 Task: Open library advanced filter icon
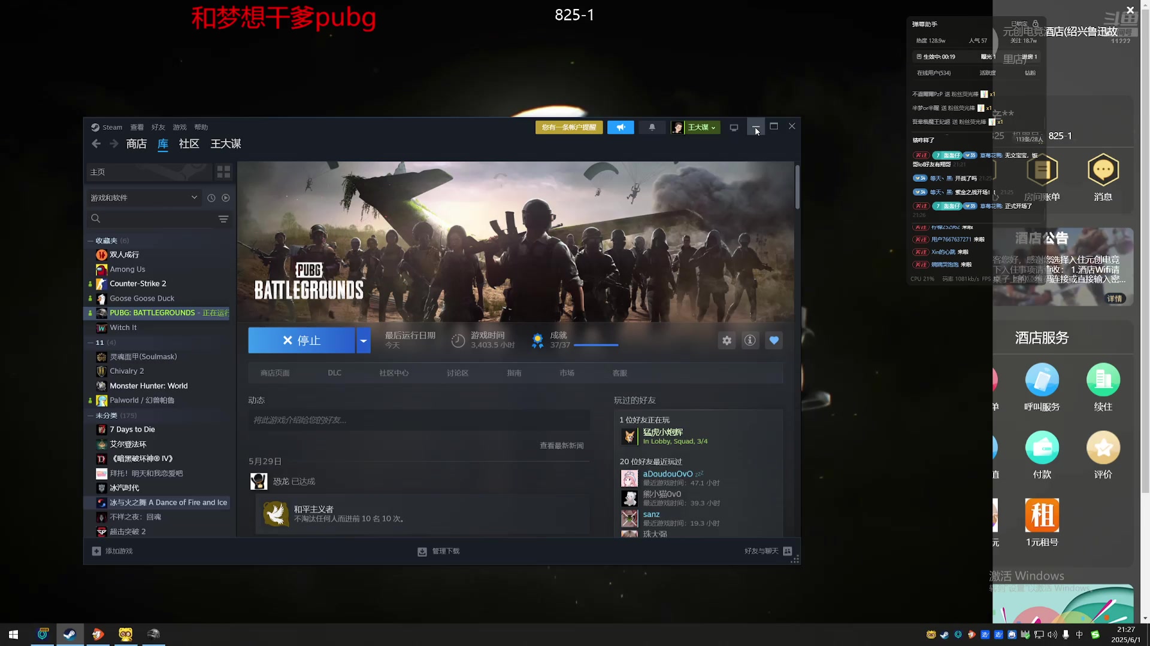pos(223,219)
